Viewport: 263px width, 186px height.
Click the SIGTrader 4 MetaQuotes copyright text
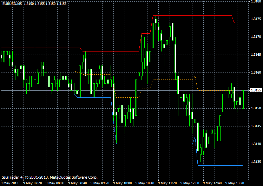[x=50, y=177]
